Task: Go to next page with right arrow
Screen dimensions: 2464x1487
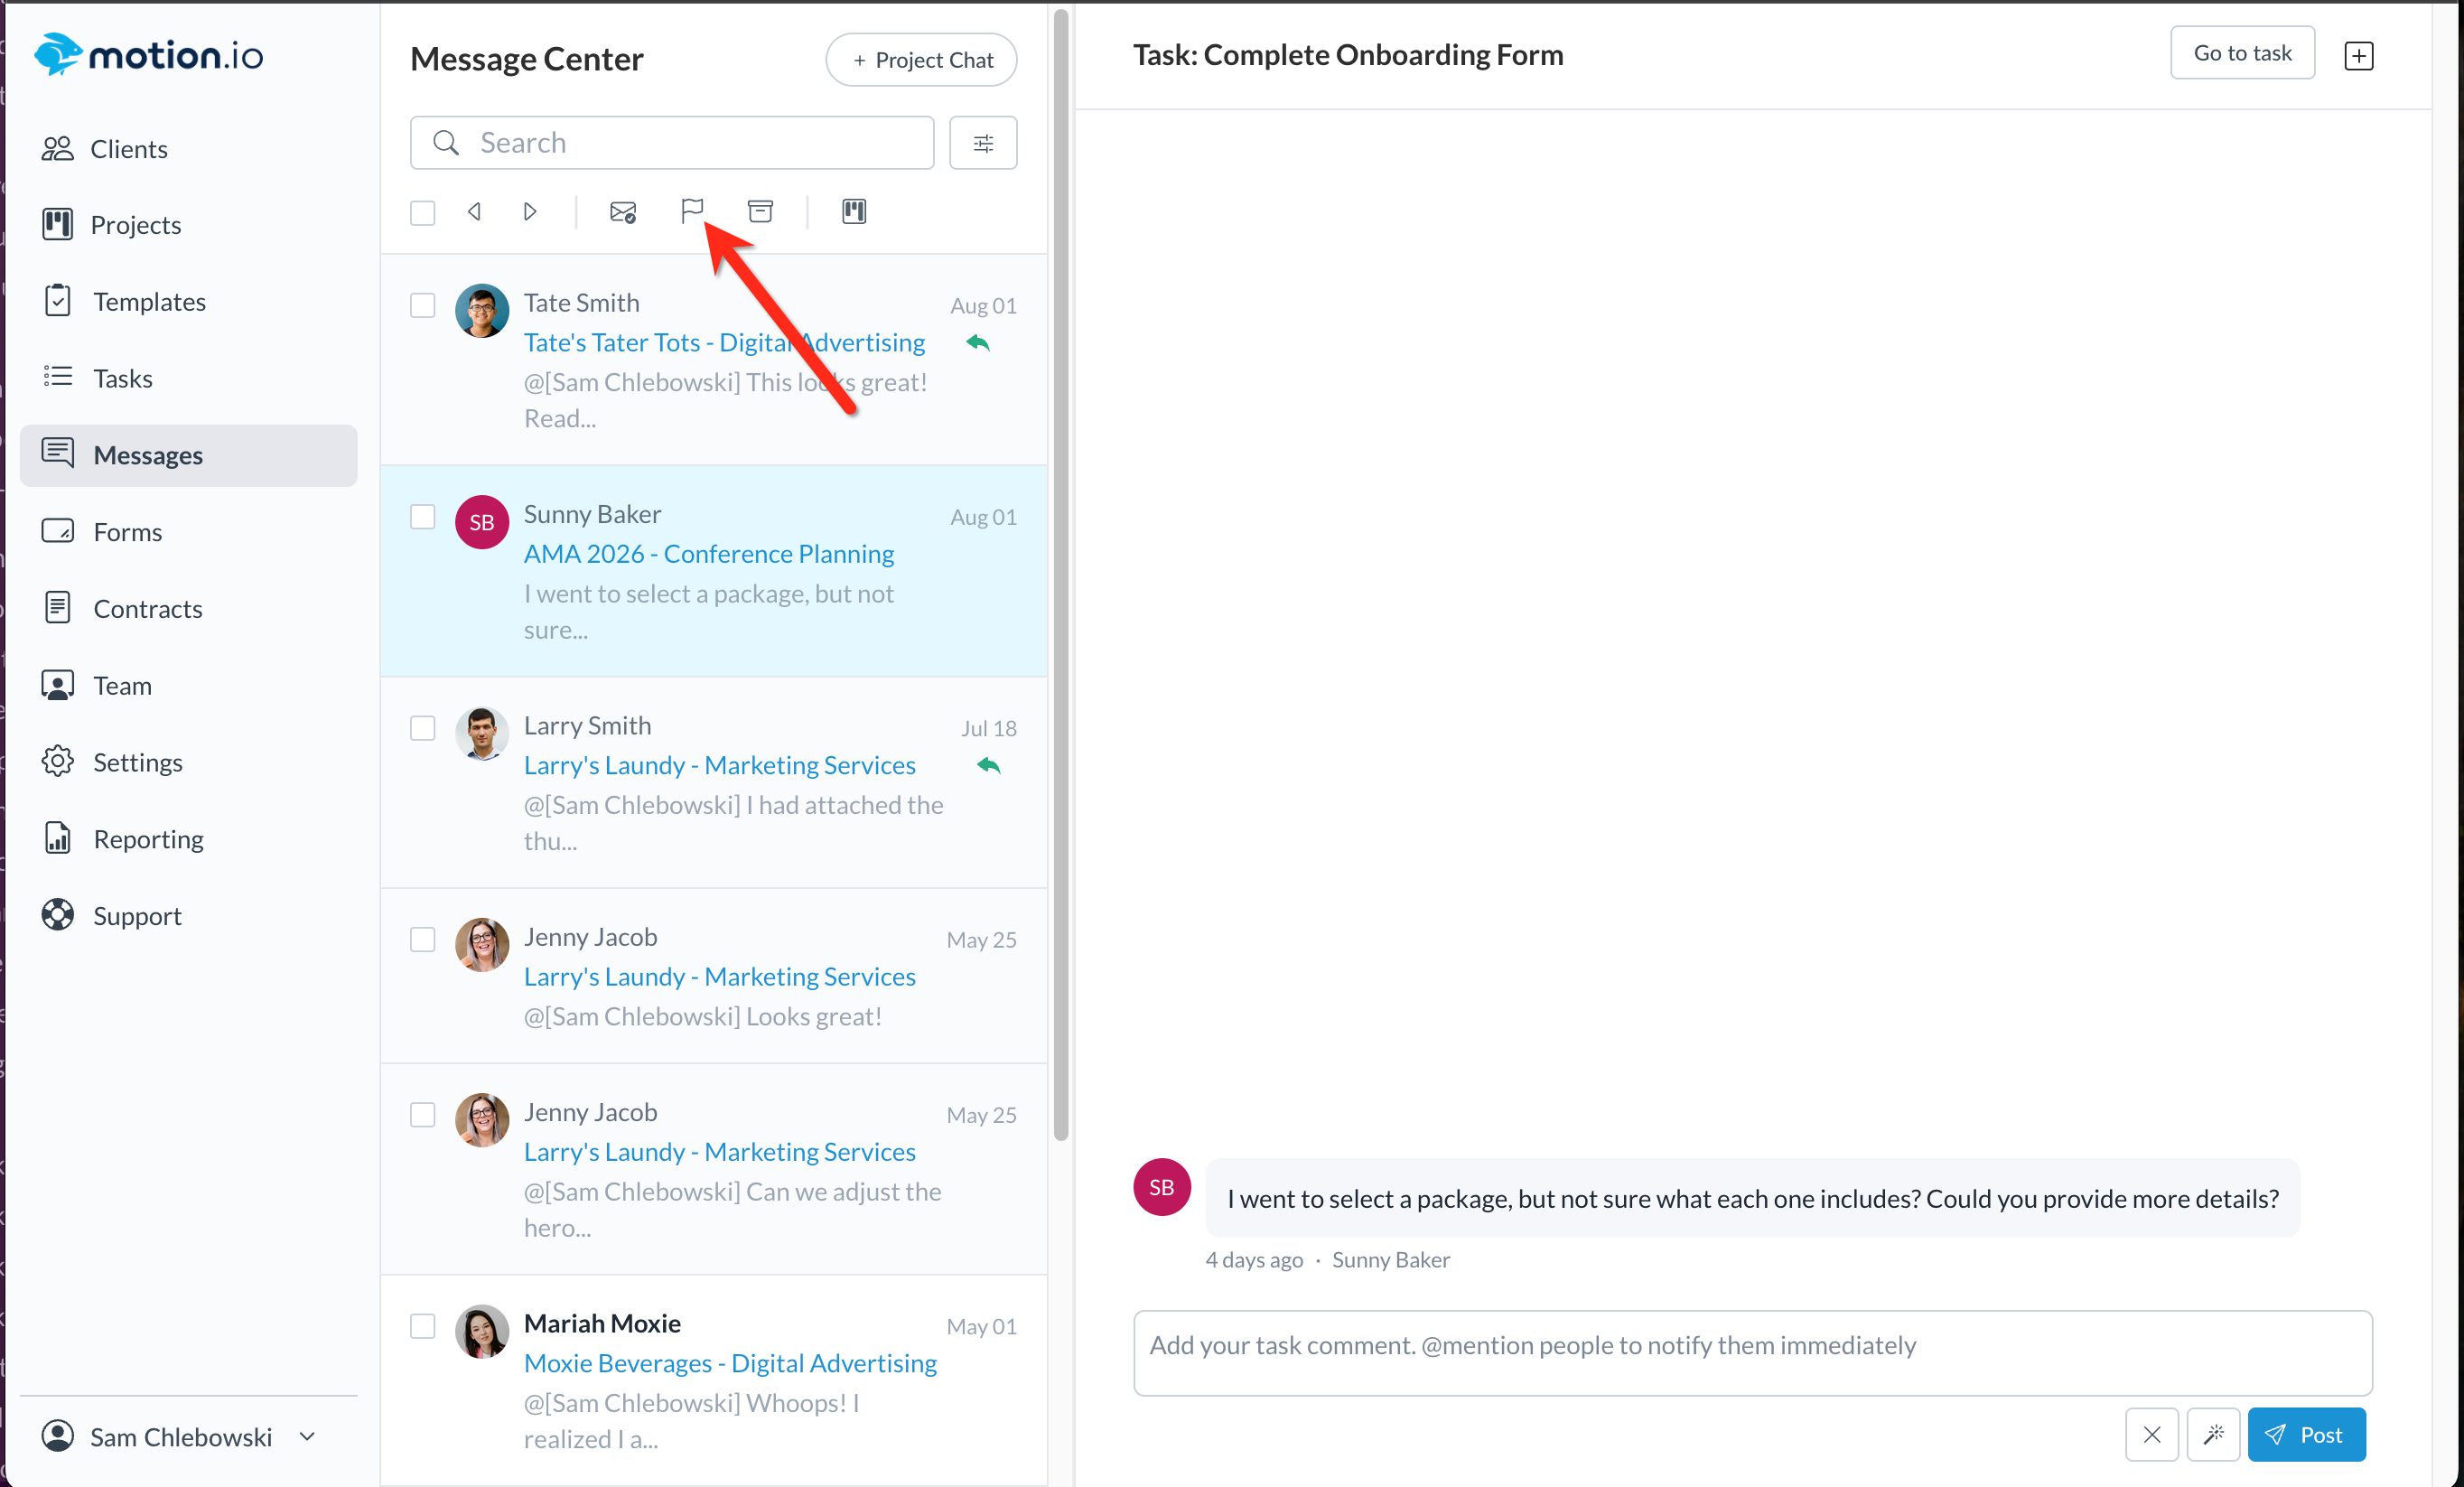Action: [x=530, y=211]
